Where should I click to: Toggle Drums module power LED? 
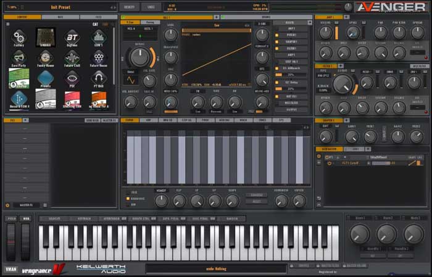223,17
